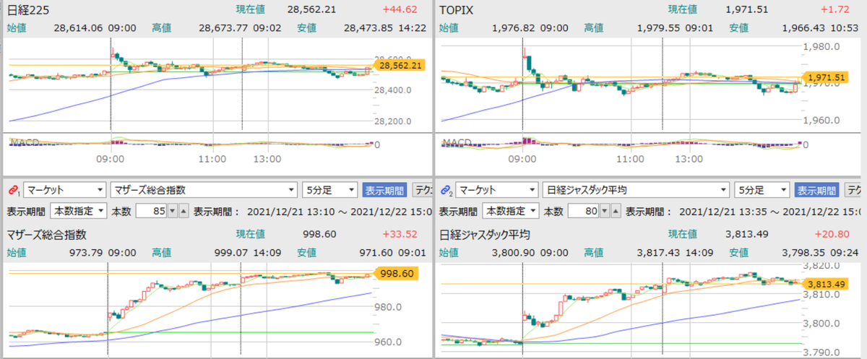Viewport: 867px width, 359px height.
Task: Click マザーズ low value 971.60
Action: [x=376, y=252]
